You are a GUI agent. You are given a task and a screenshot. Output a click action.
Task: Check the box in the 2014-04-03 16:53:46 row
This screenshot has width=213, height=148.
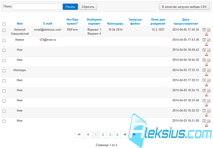tap(4, 101)
